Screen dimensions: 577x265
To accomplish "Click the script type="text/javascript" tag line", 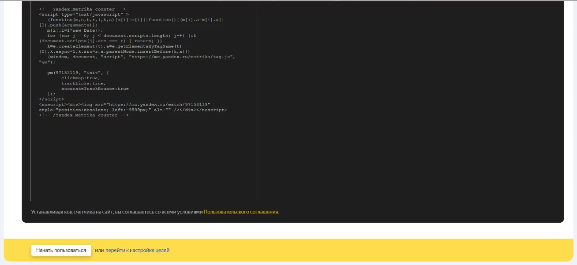I will coord(84,15).
